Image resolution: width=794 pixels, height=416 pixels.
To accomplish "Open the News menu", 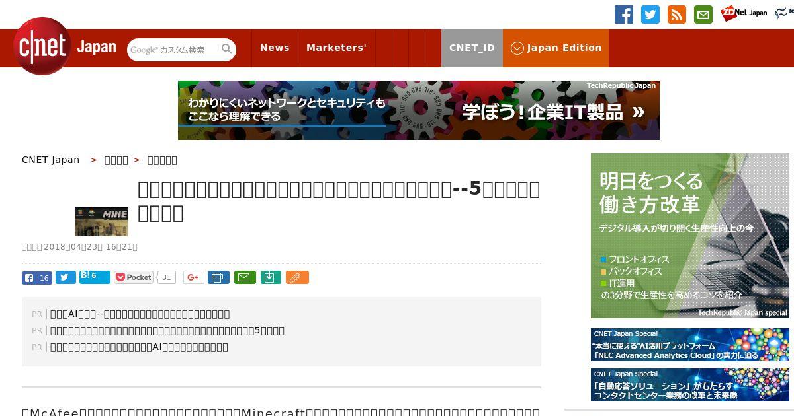I will pyautogui.click(x=275, y=48).
